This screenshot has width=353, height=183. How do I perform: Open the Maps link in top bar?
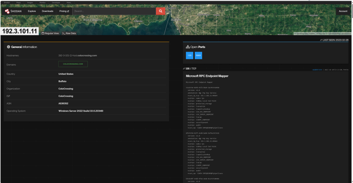[18, 3]
